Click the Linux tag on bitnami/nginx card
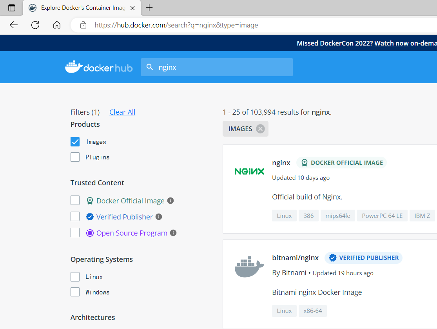This screenshot has width=437, height=329. [284, 311]
